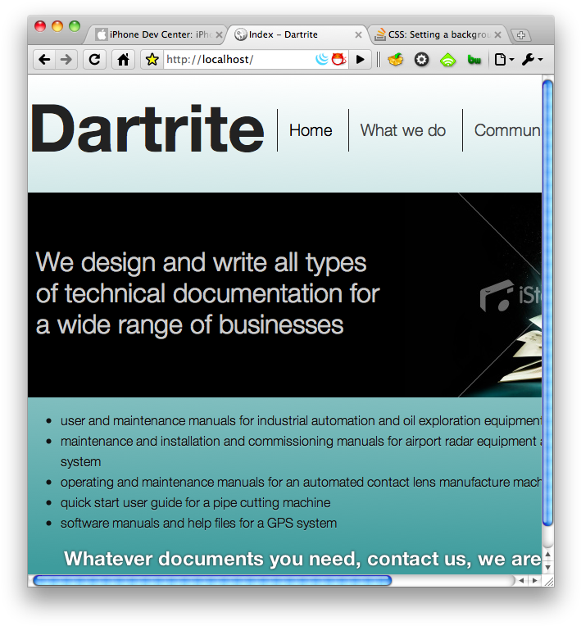Open the What we do page link
The image size is (581, 626).
402,130
